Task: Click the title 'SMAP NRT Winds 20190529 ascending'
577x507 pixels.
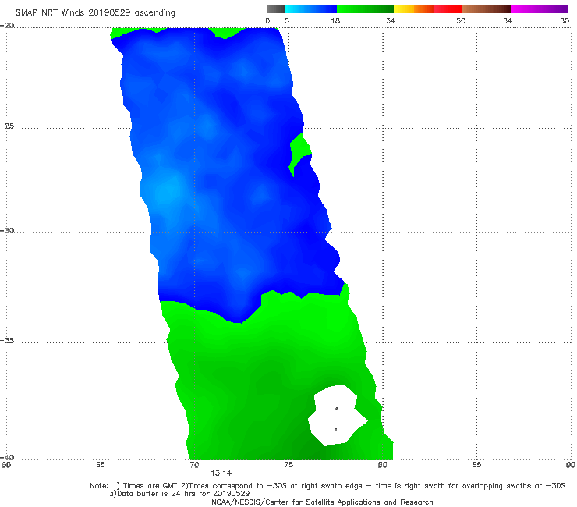Action: 95,13
